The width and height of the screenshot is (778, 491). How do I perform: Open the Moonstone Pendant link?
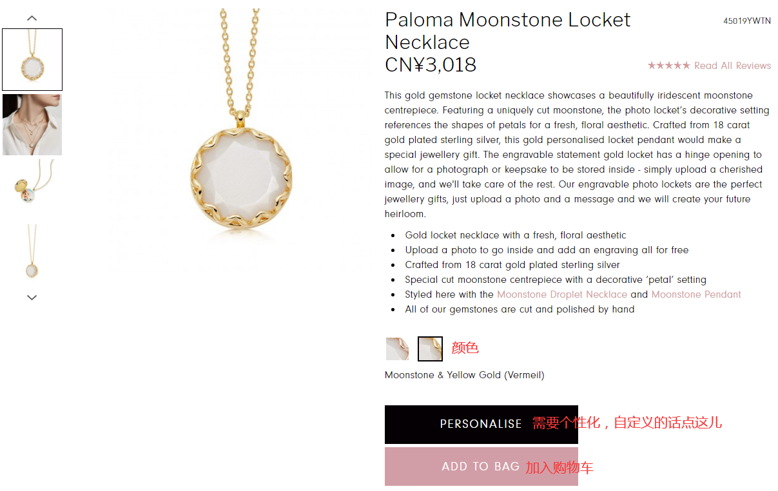(696, 294)
